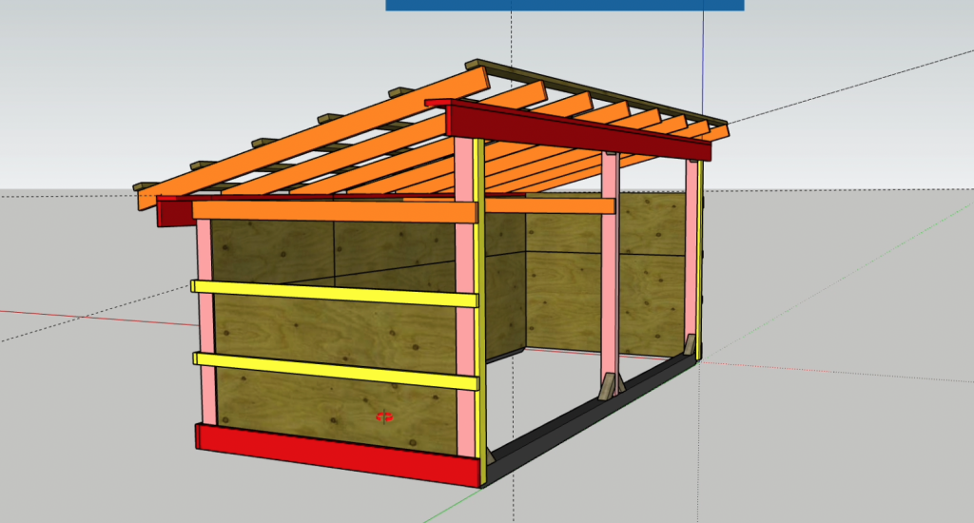Select the interior plywood side wall left of the back wall
Screen dimensions: 974x523
click(x=505, y=287)
